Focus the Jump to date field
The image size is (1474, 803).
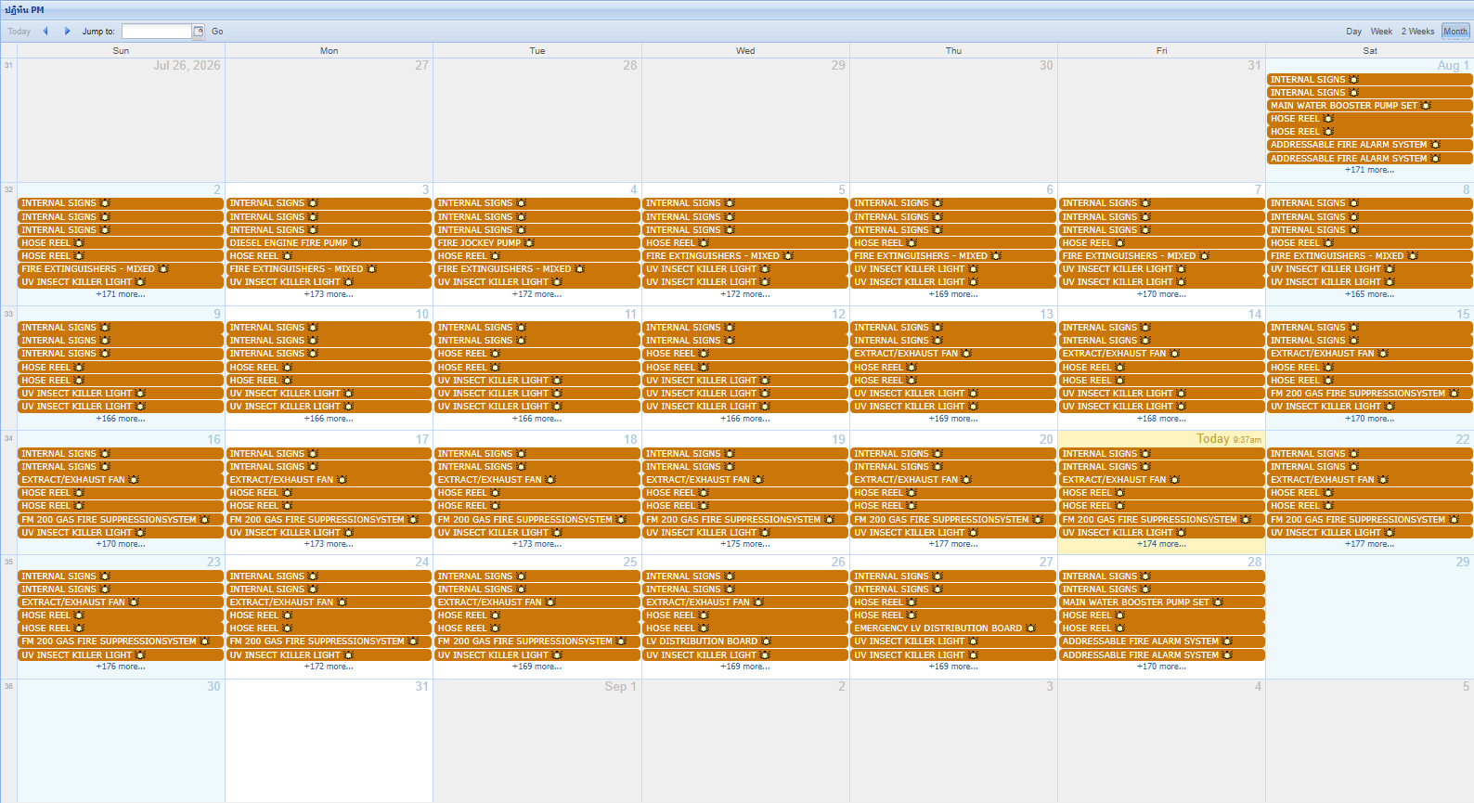coord(156,32)
